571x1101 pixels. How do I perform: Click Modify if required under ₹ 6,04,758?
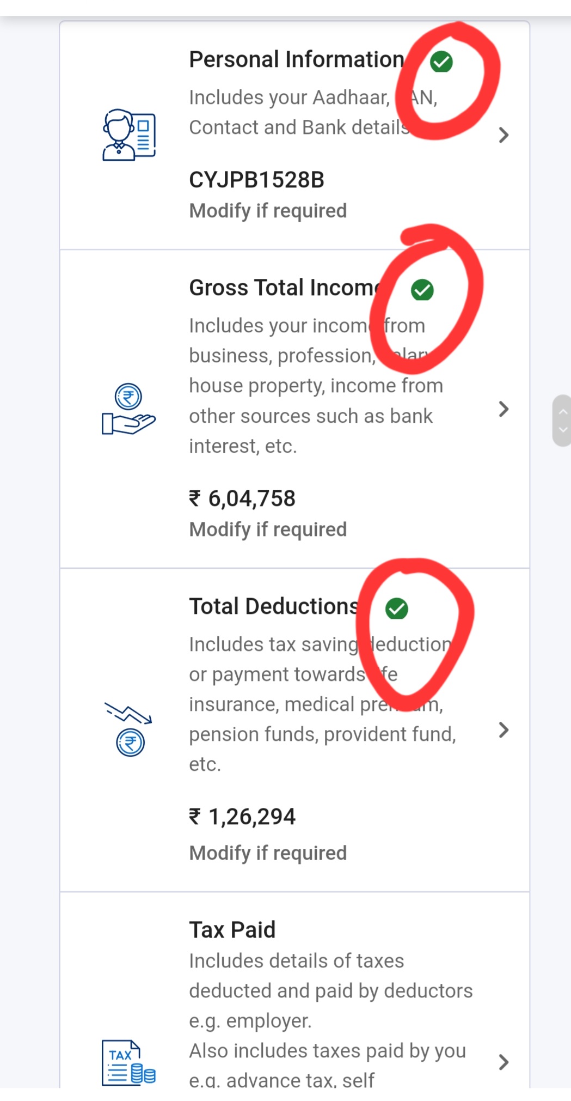pyautogui.click(x=268, y=530)
